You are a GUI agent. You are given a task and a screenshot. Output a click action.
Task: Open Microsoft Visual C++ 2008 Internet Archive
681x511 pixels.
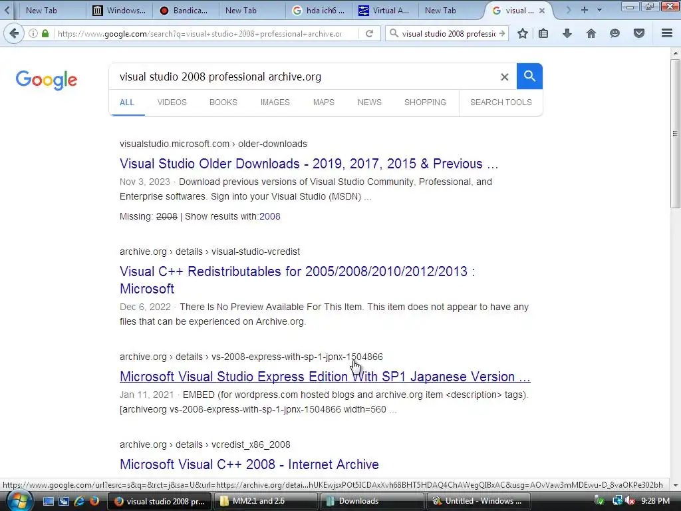(x=249, y=464)
